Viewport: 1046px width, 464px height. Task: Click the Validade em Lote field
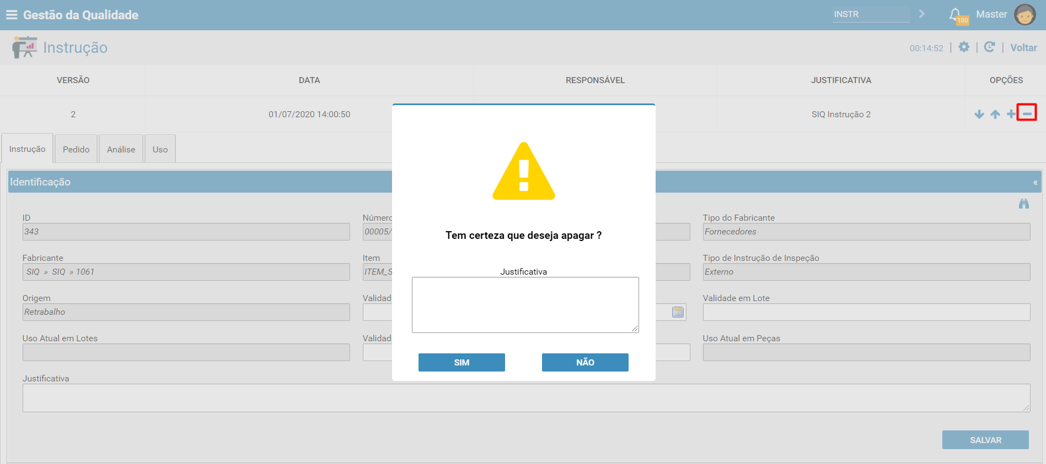(867, 312)
